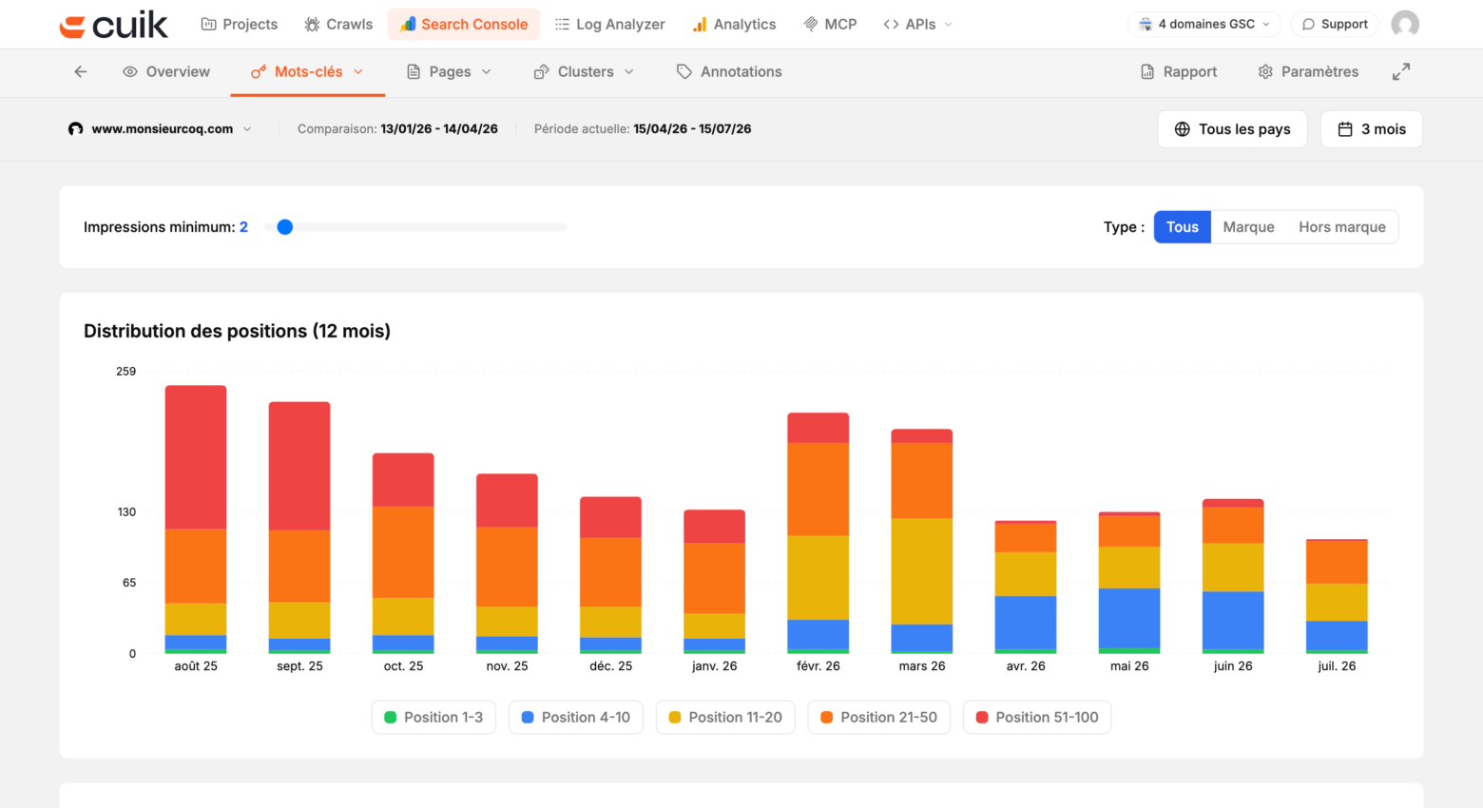Click the cuik logo
Viewport: 1483px width, 808px height.
click(x=113, y=25)
